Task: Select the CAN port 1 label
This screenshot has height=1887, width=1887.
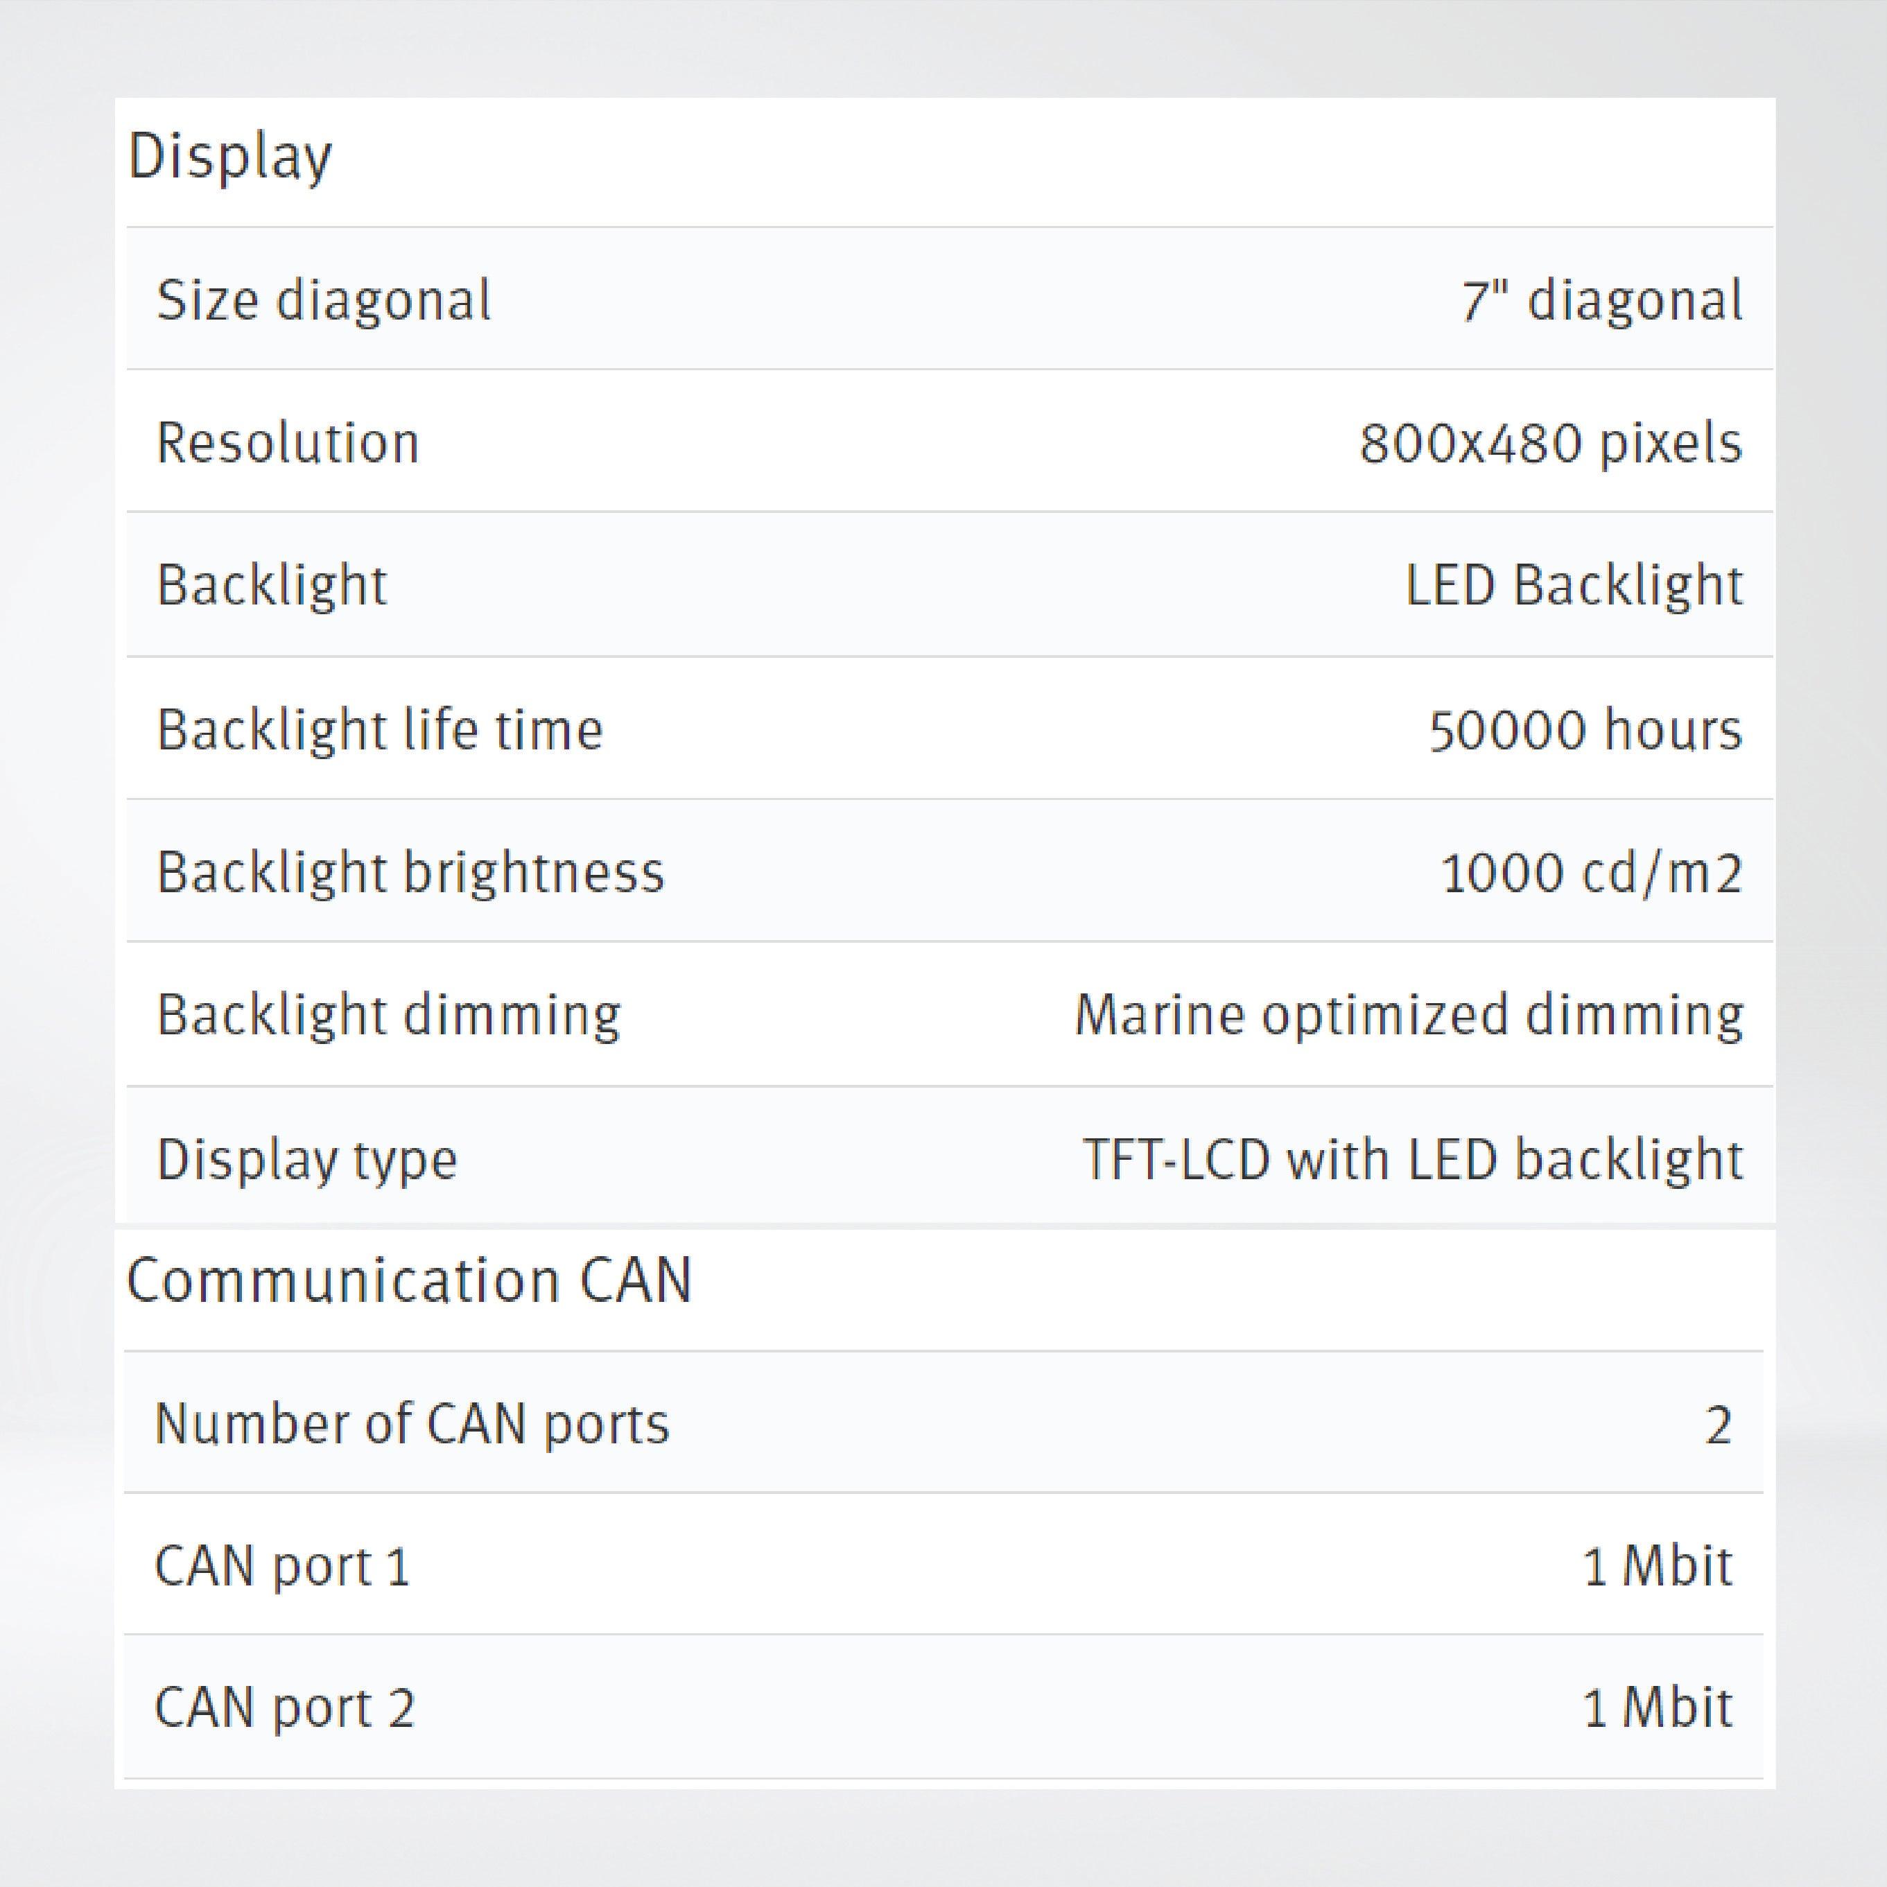Action: click(282, 1565)
